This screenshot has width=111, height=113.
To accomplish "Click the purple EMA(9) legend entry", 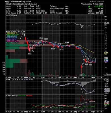I will click(11, 39).
